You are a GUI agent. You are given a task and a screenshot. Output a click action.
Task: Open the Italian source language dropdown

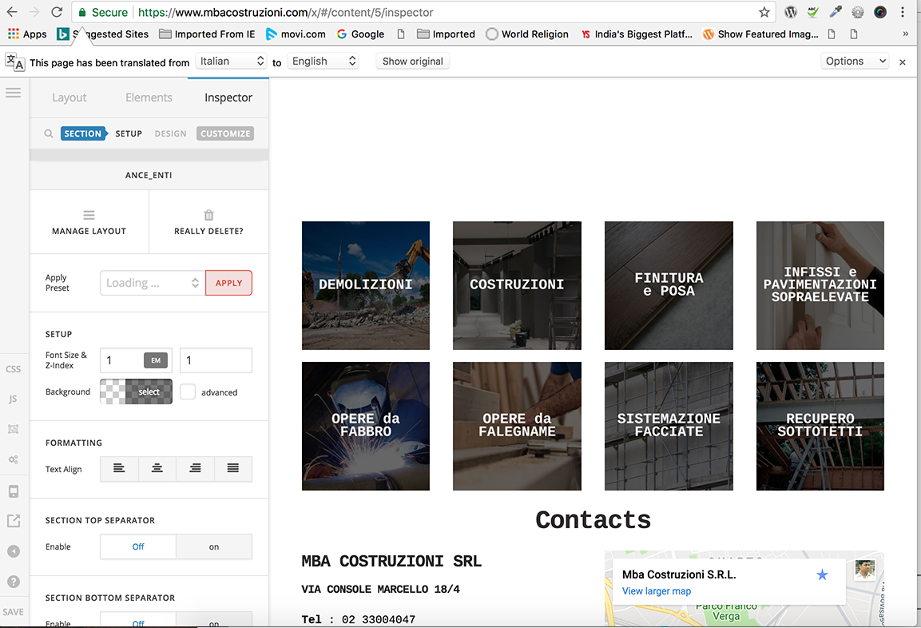(x=231, y=62)
